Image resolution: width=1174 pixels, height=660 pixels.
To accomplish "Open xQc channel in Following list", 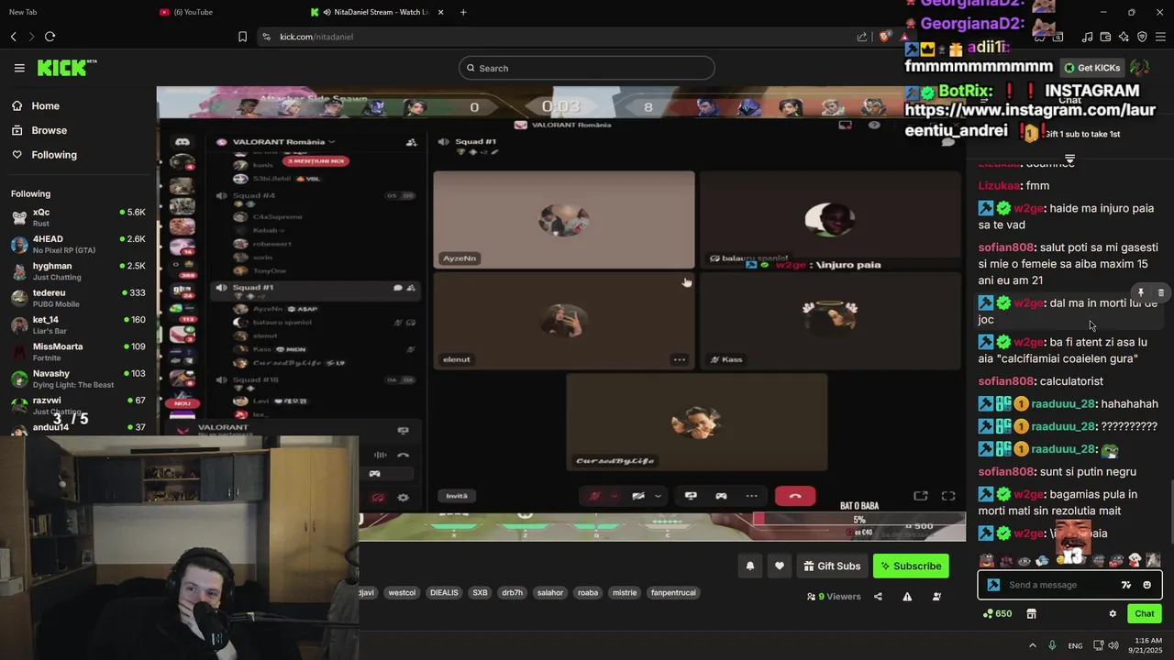I will (x=78, y=217).
